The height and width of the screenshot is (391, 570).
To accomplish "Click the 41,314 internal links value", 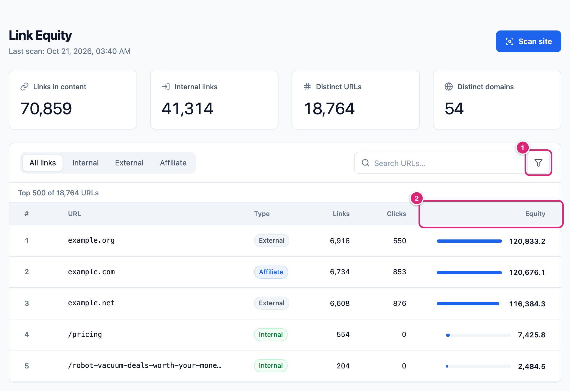I will [x=188, y=109].
